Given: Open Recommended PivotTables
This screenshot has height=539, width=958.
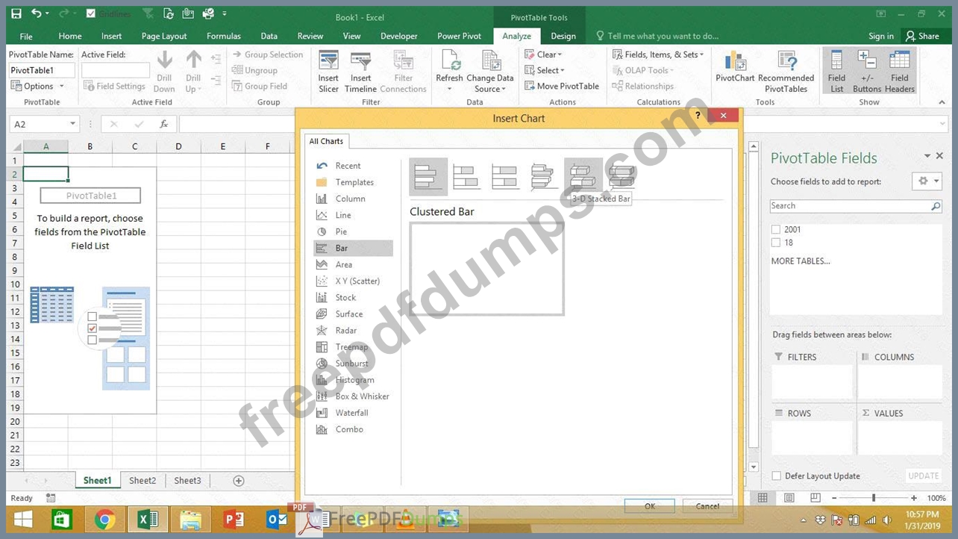Looking at the screenshot, I should pyautogui.click(x=786, y=72).
